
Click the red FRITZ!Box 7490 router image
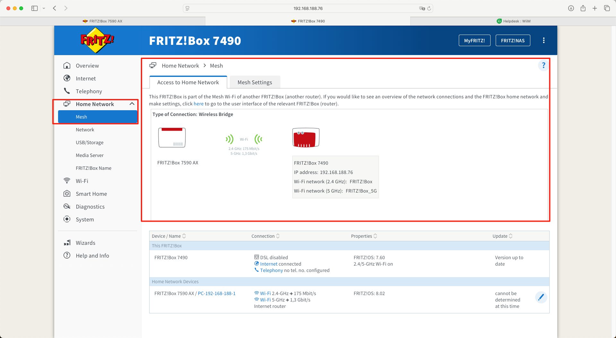[306, 137]
